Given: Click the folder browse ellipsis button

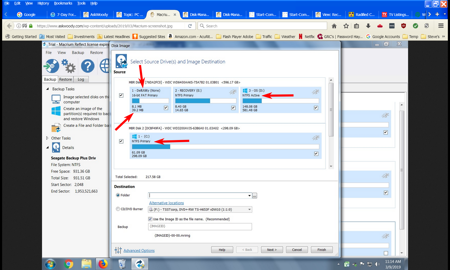Looking at the screenshot, I should coord(254,196).
